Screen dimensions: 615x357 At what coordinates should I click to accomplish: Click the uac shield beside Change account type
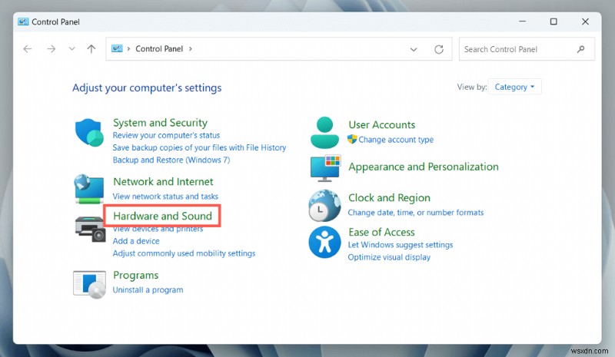[352, 139]
